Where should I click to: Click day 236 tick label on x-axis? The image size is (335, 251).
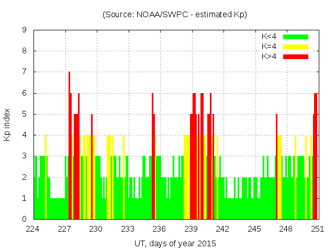coord(159,229)
